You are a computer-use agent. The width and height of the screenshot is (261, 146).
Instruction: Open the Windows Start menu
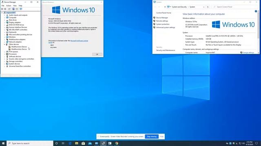(x=3, y=143)
